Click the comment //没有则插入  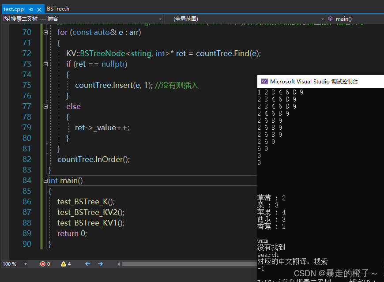[177, 85]
